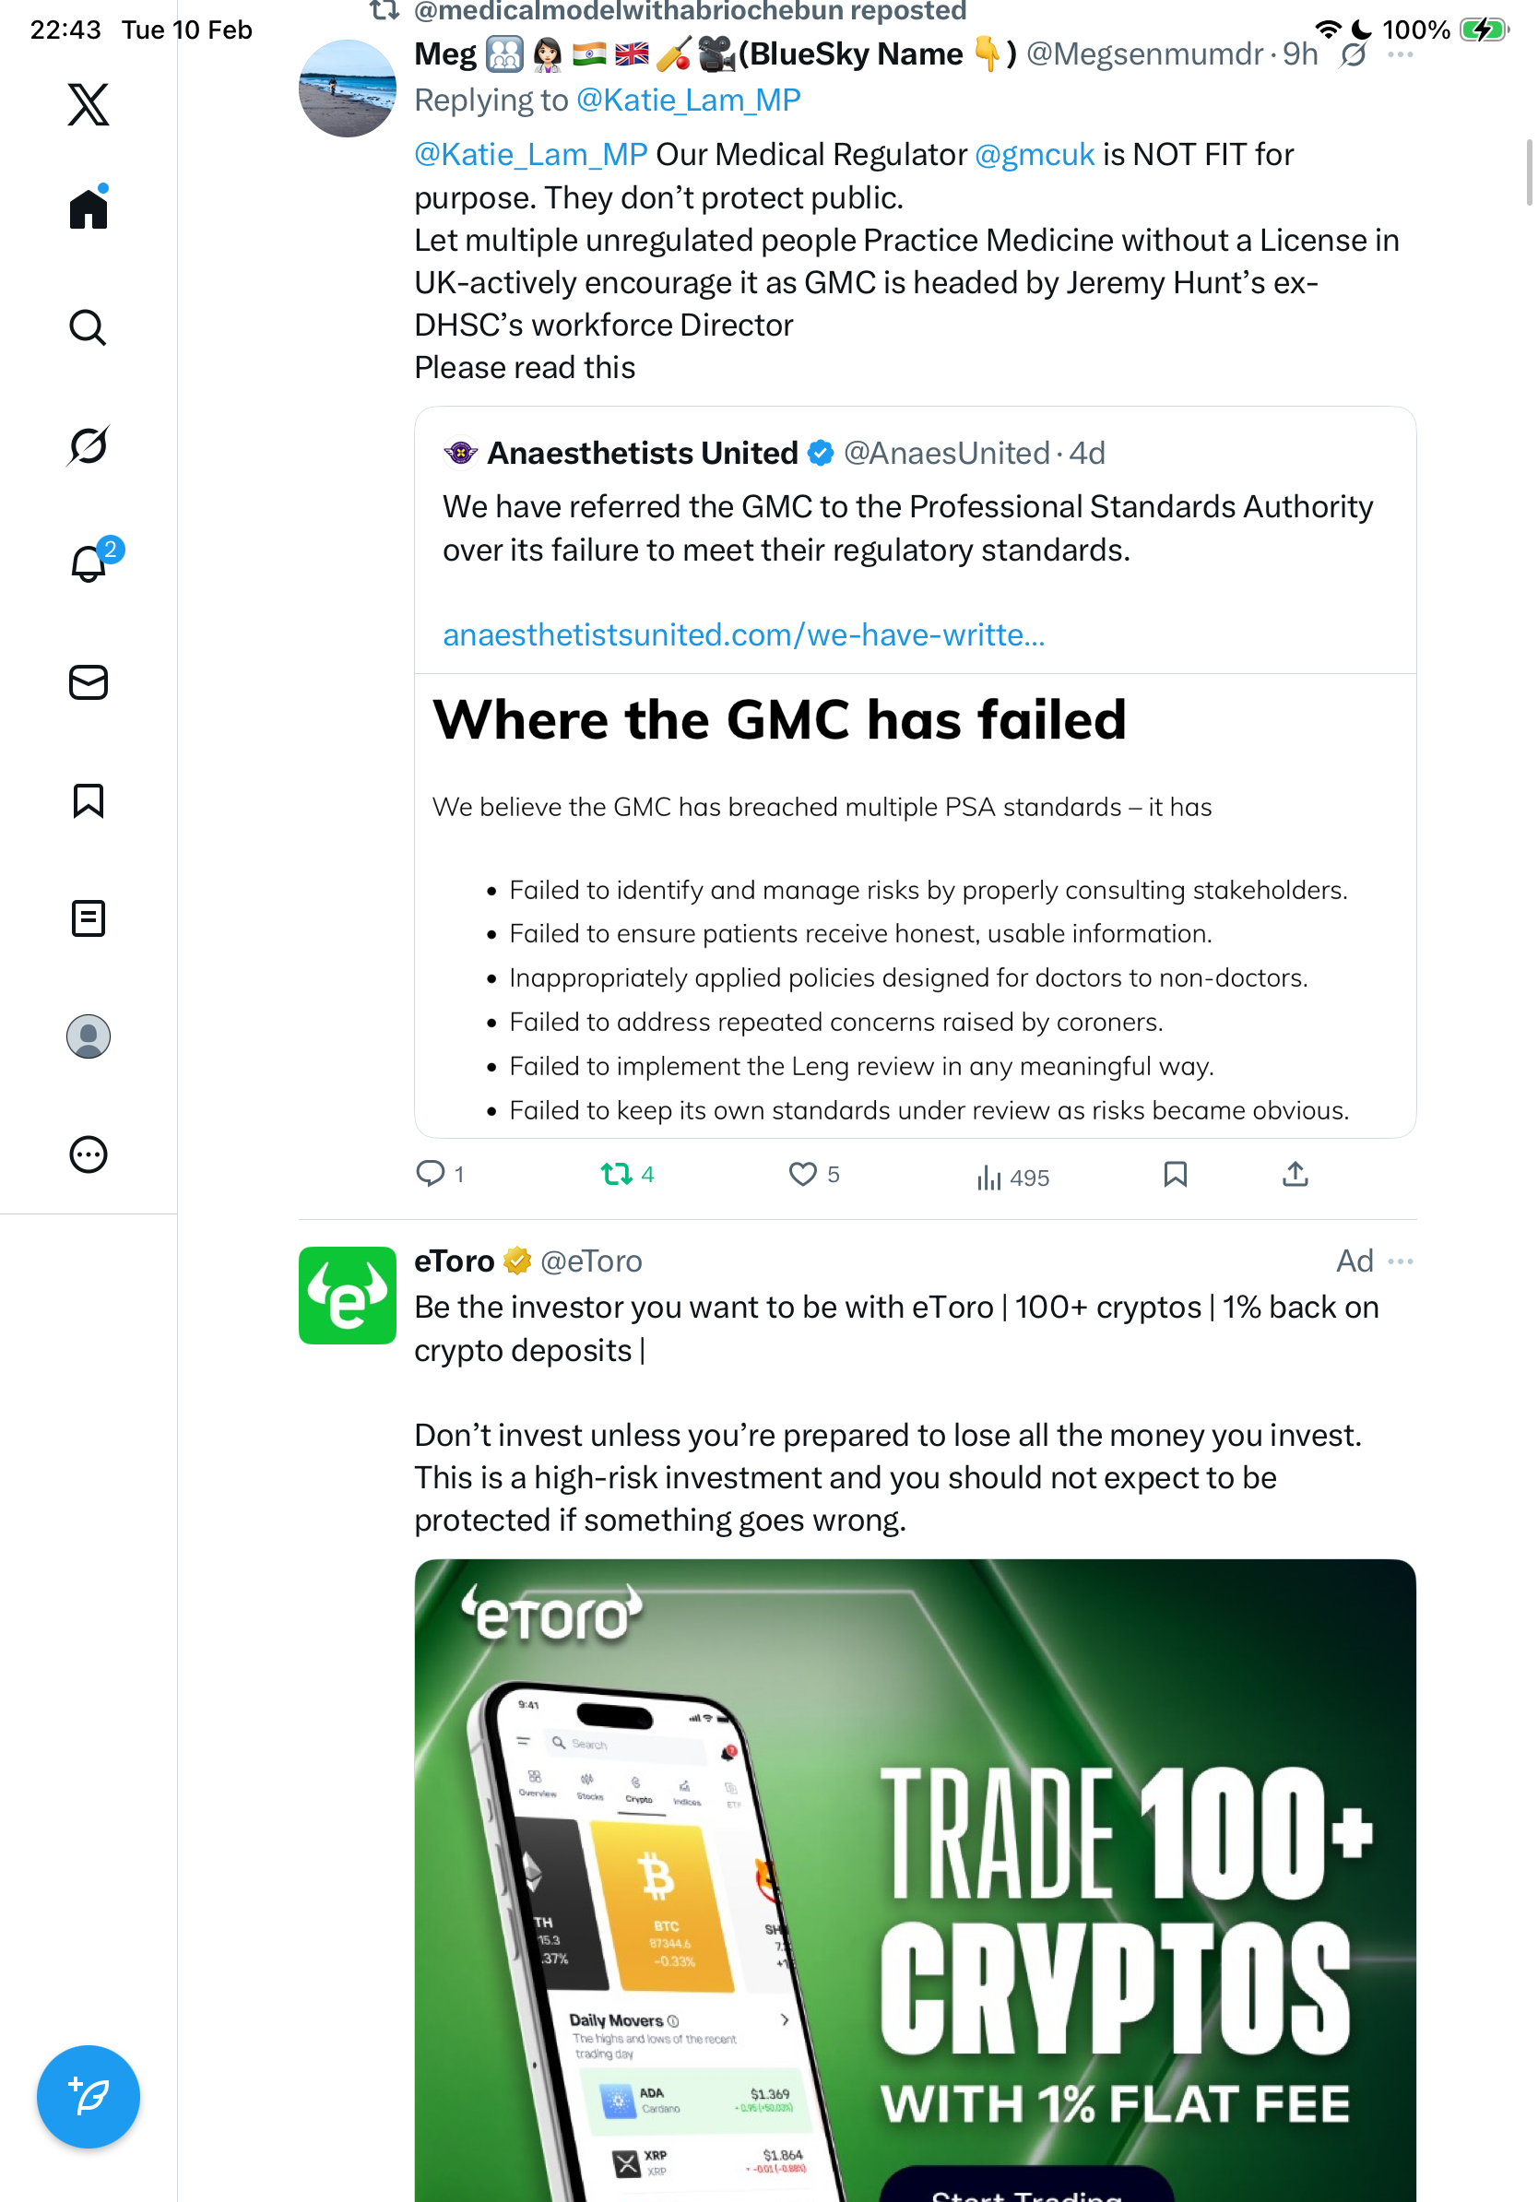Open the profile avatar in sidebar
Viewport: 1538px width, 2202px height.
[89, 1036]
